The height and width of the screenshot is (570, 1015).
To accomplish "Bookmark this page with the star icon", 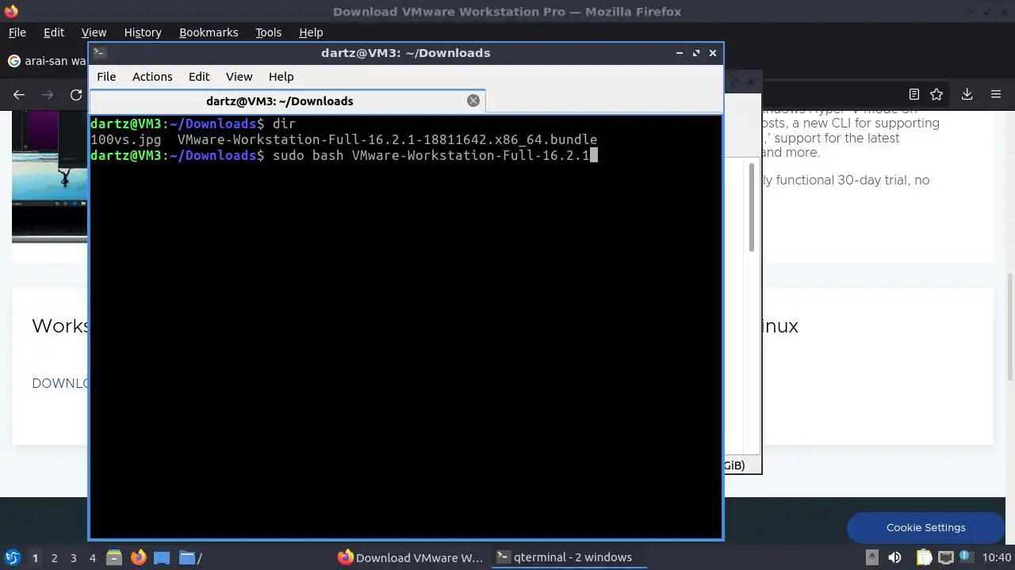I will tap(936, 94).
